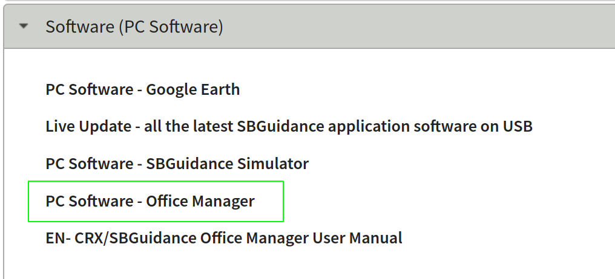Open PC Software - Google Earth link
The width and height of the screenshot is (615, 279).
[142, 89]
